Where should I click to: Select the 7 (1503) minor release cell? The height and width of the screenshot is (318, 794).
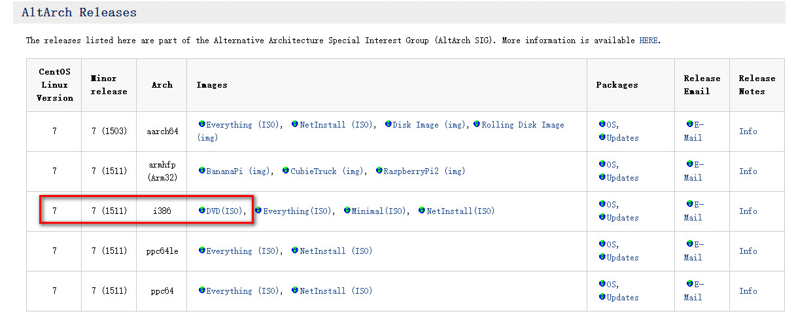coord(109,132)
